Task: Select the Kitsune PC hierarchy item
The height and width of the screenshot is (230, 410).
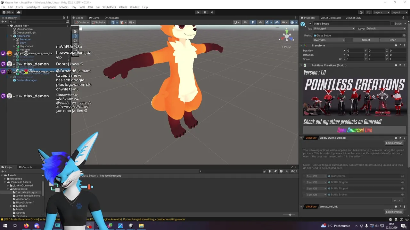Action: (x=23, y=36)
